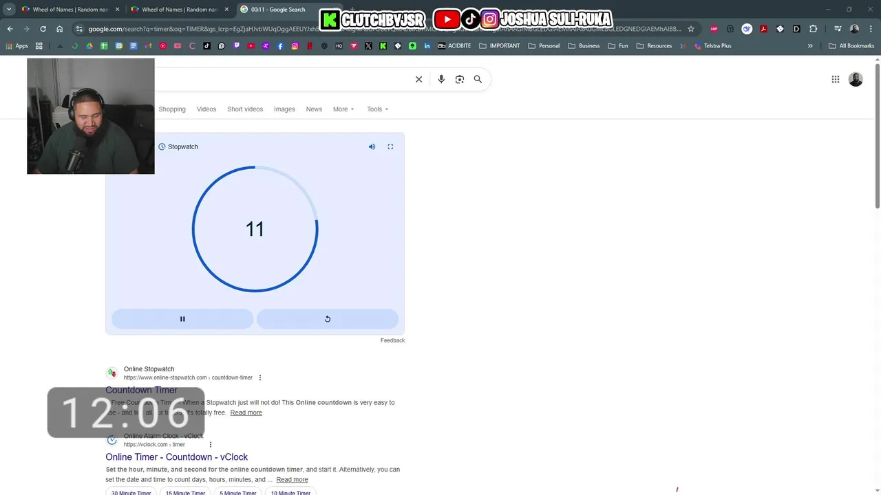The height and width of the screenshot is (495, 881).
Task: Switch to Short videos results
Action: tap(245, 109)
